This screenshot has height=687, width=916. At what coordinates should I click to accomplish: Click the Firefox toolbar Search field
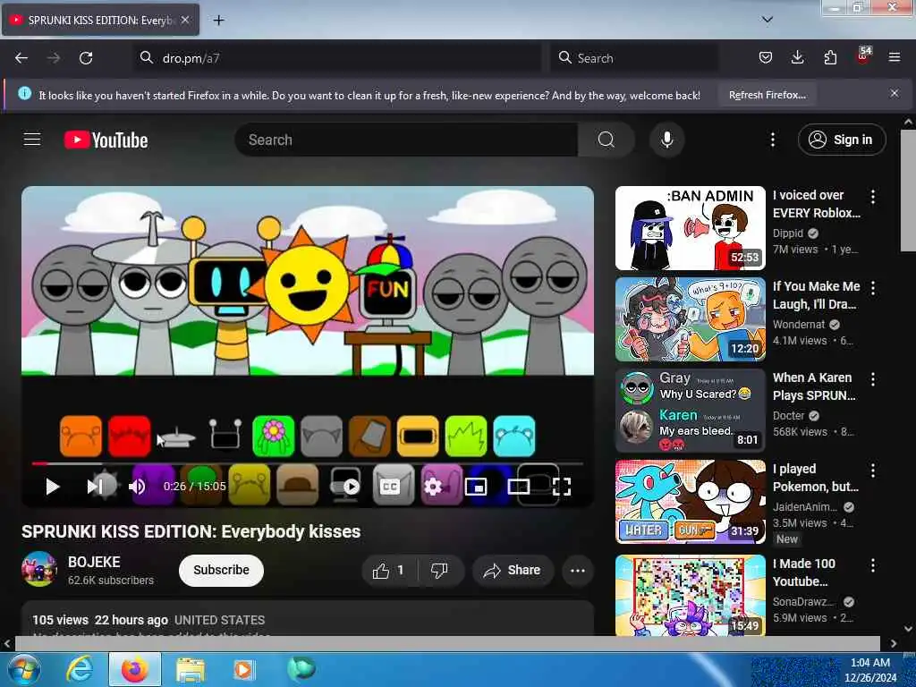click(634, 58)
